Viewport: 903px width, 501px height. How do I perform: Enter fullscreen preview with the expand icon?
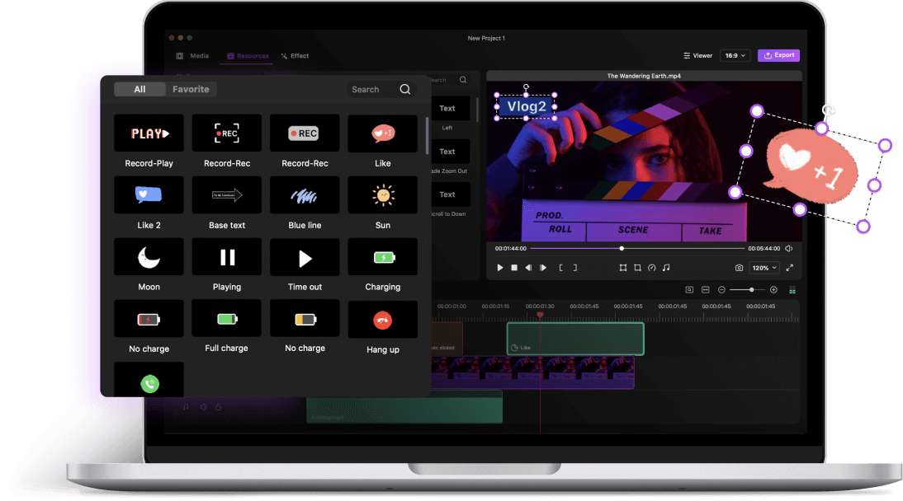(790, 268)
